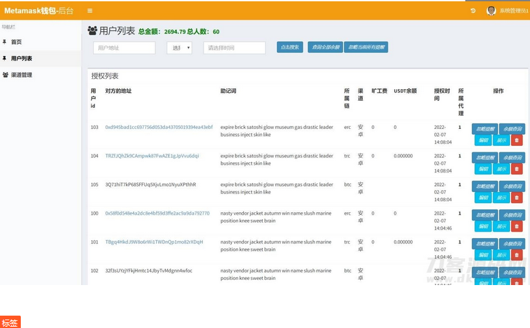Click 编辑 for user 103

483,140
